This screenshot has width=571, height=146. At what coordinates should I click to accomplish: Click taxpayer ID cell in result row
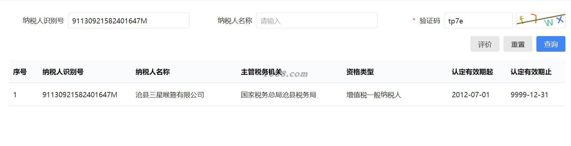[80, 95]
